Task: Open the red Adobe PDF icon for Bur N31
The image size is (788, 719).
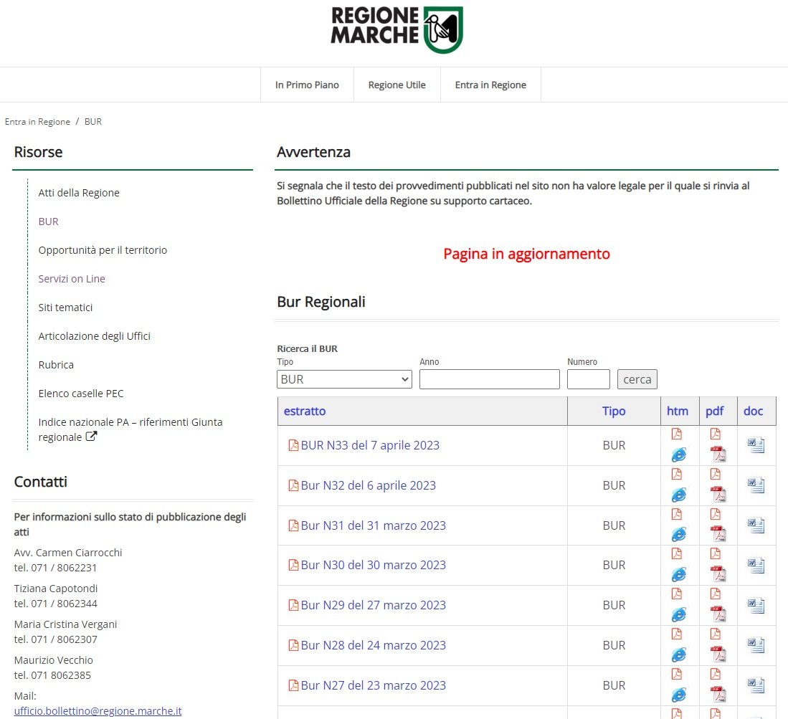Action: coord(718,533)
